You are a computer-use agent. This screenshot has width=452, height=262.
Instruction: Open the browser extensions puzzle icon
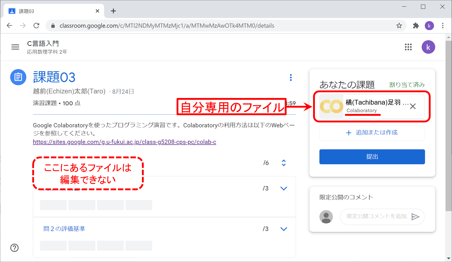416,26
